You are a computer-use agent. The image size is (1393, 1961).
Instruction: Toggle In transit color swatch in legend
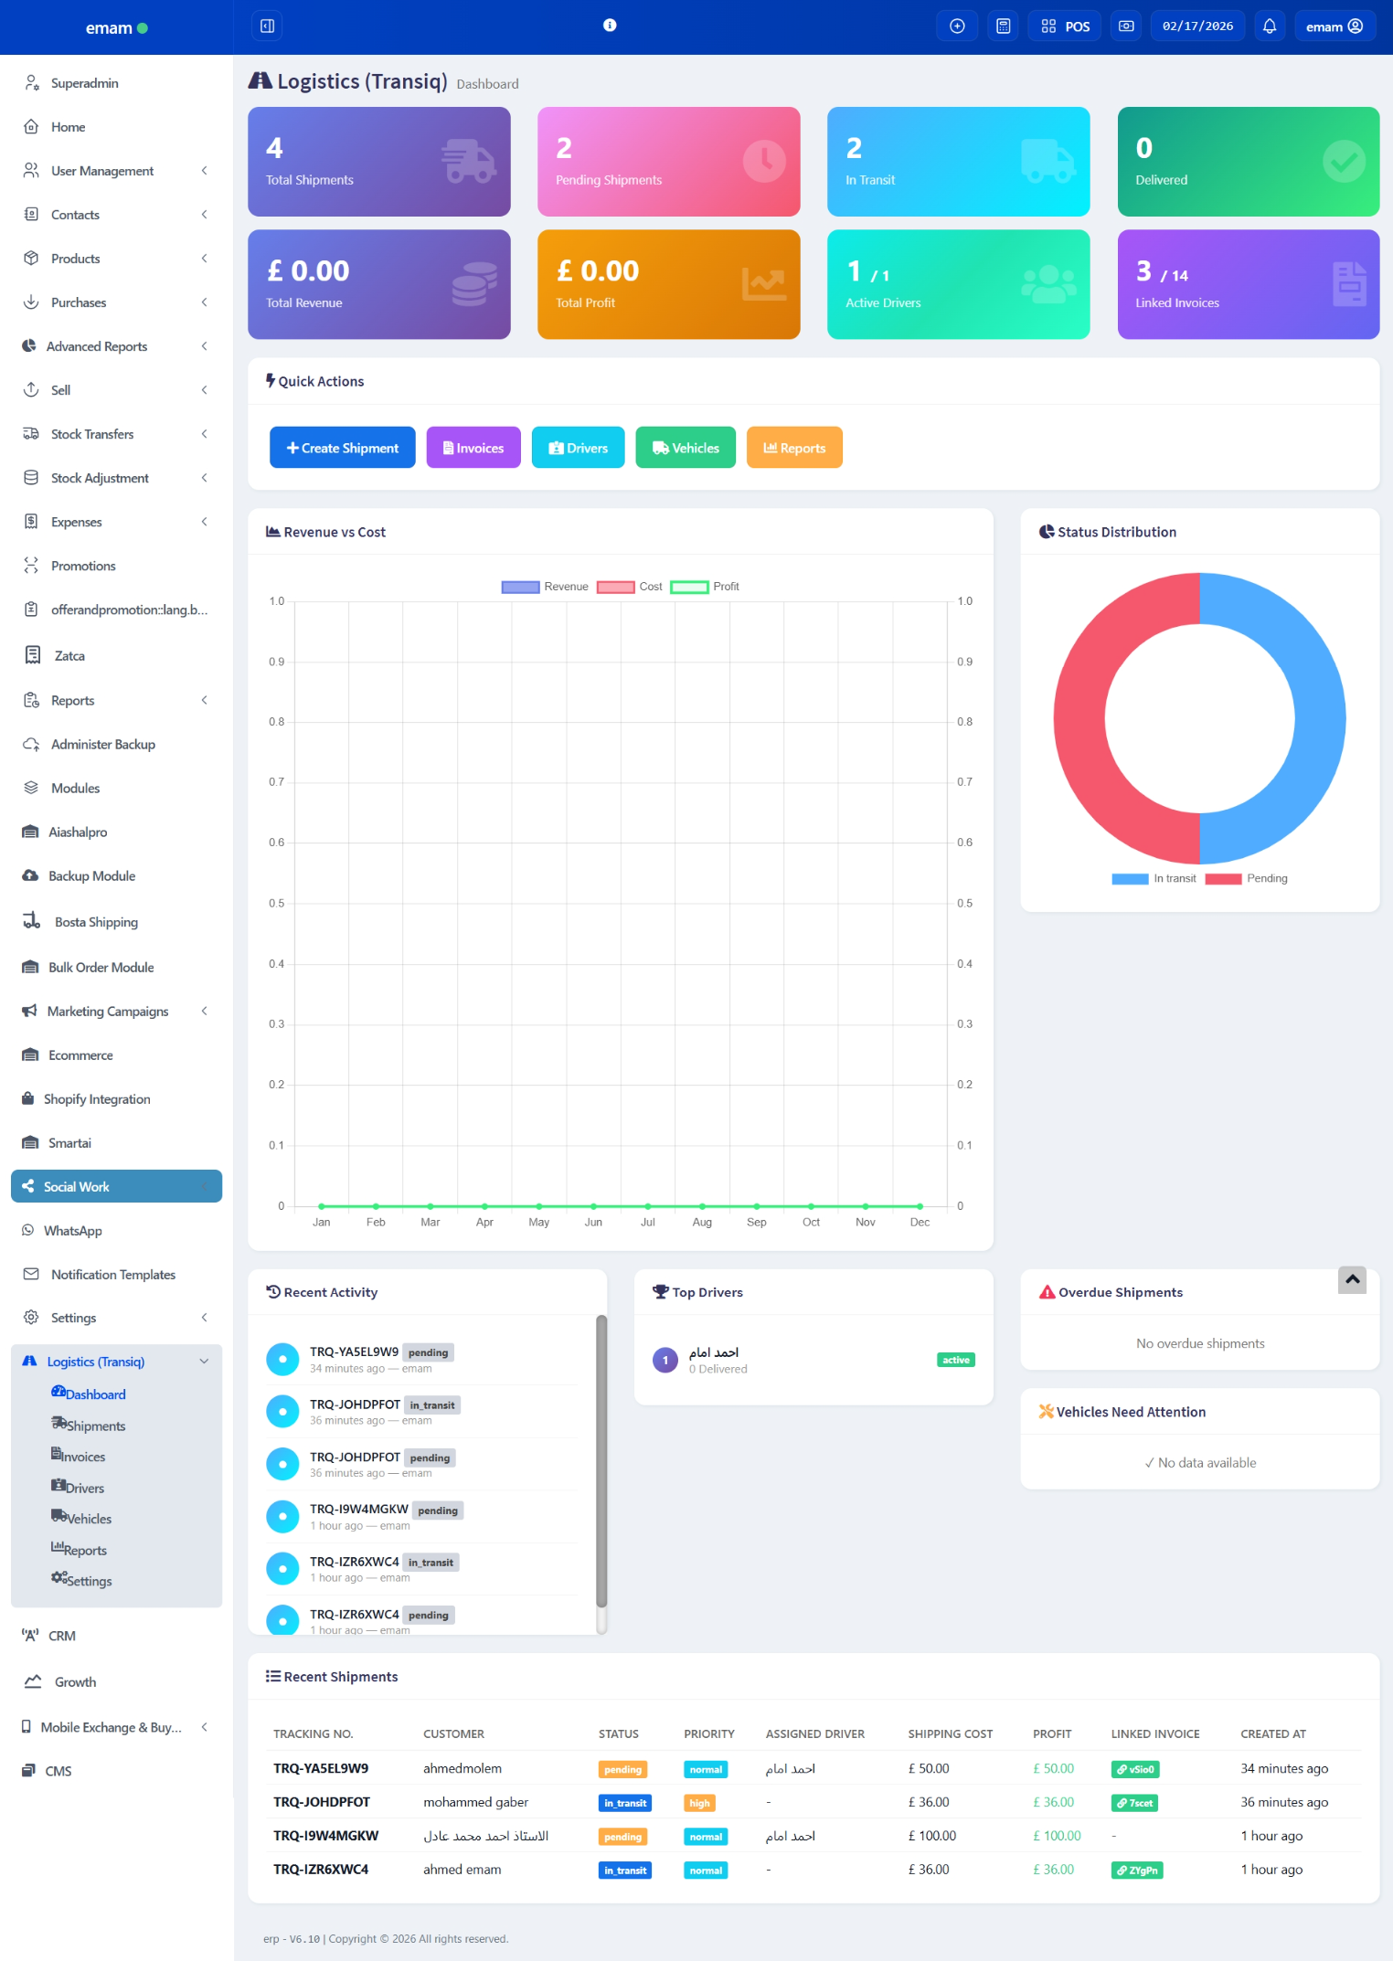coord(1130,878)
